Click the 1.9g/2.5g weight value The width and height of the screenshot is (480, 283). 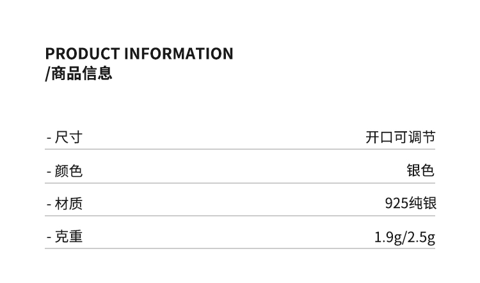click(404, 238)
